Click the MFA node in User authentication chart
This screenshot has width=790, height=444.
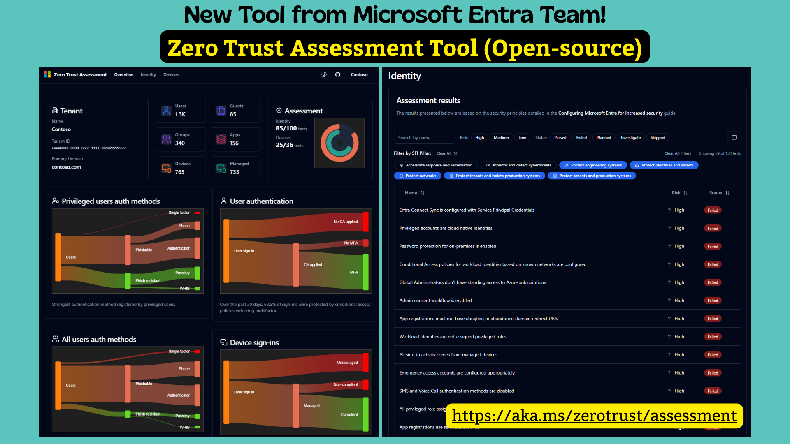(x=366, y=272)
